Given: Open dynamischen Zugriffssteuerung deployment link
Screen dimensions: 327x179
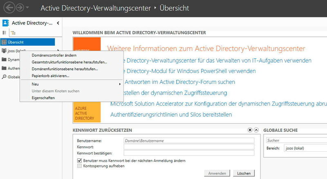Looking at the screenshot, I should click(x=175, y=93).
